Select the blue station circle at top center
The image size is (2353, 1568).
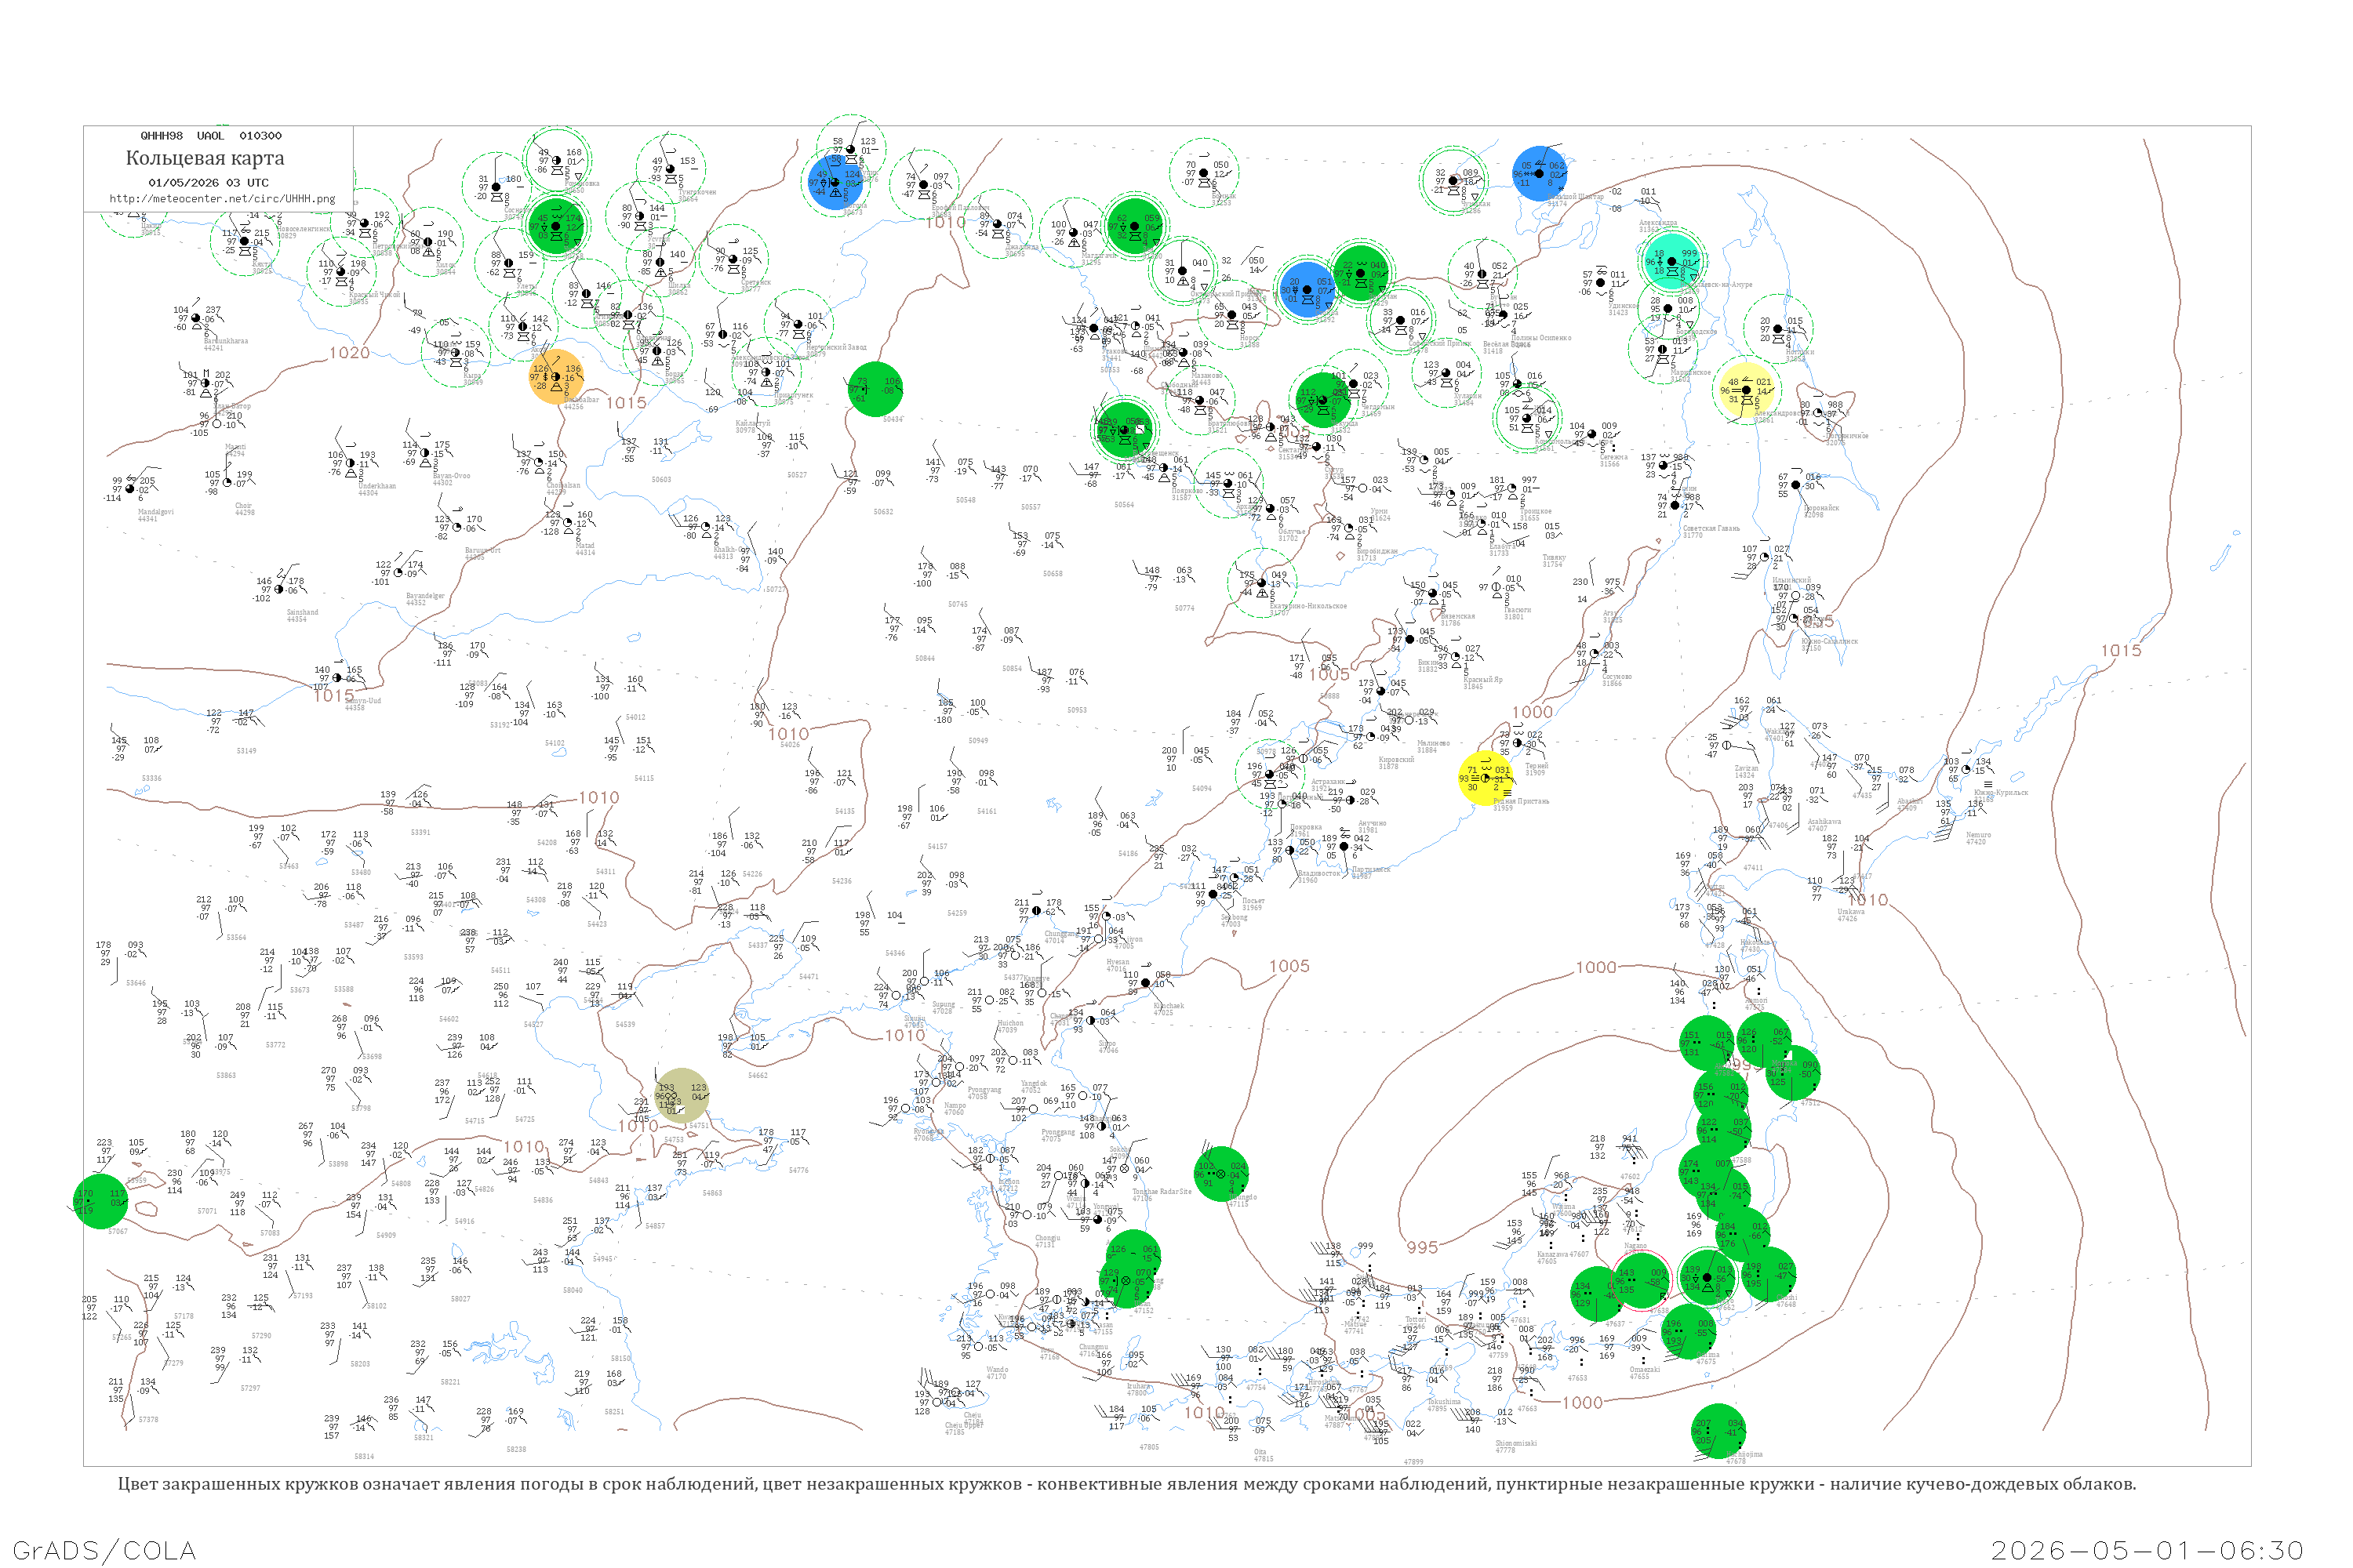(835, 183)
